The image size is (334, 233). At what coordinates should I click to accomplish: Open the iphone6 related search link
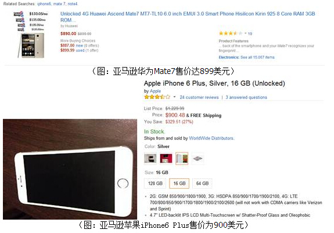click(x=44, y=4)
